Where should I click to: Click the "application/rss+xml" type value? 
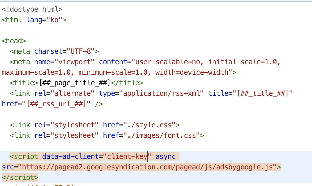[161, 93]
